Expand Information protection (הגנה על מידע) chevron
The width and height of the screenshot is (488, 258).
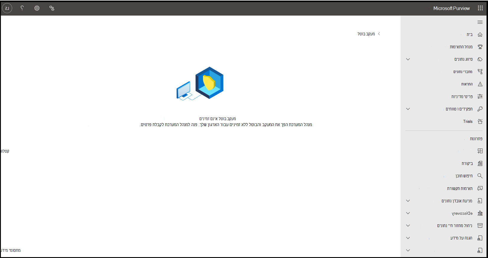tap(408, 238)
